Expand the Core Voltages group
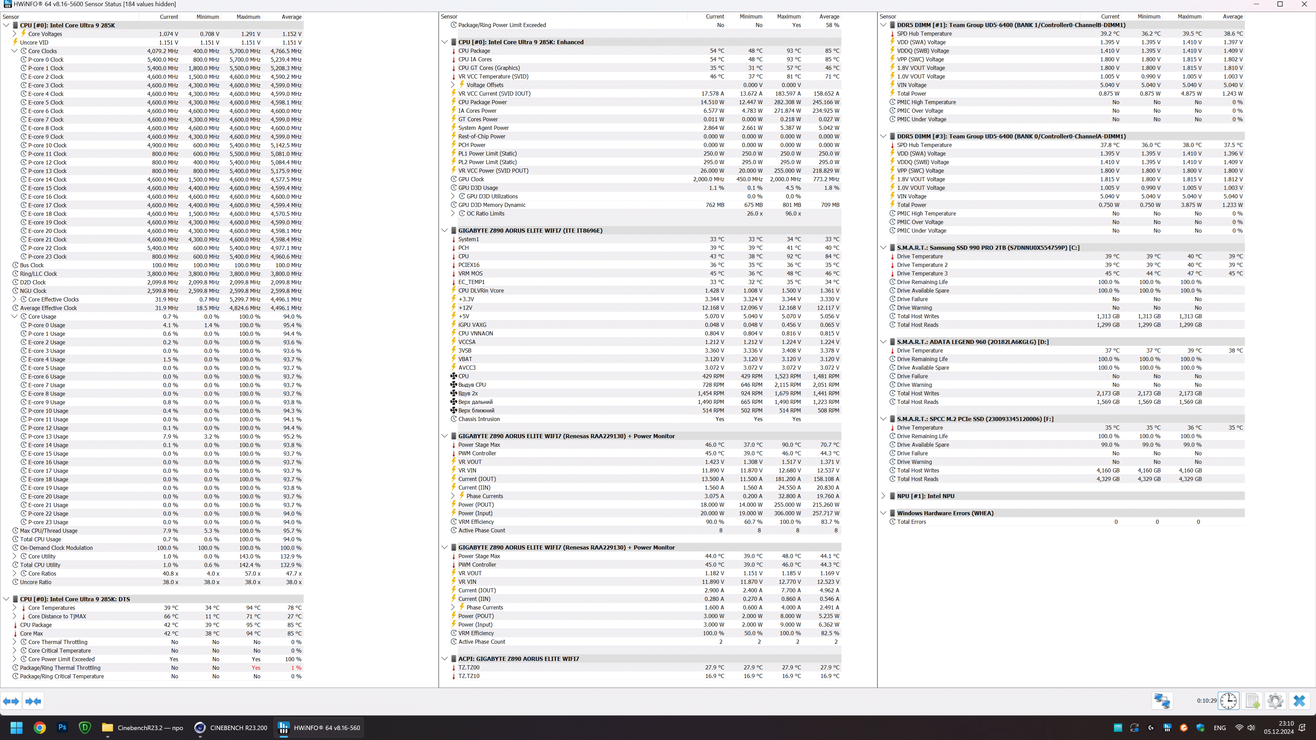 [x=14, y=34]
